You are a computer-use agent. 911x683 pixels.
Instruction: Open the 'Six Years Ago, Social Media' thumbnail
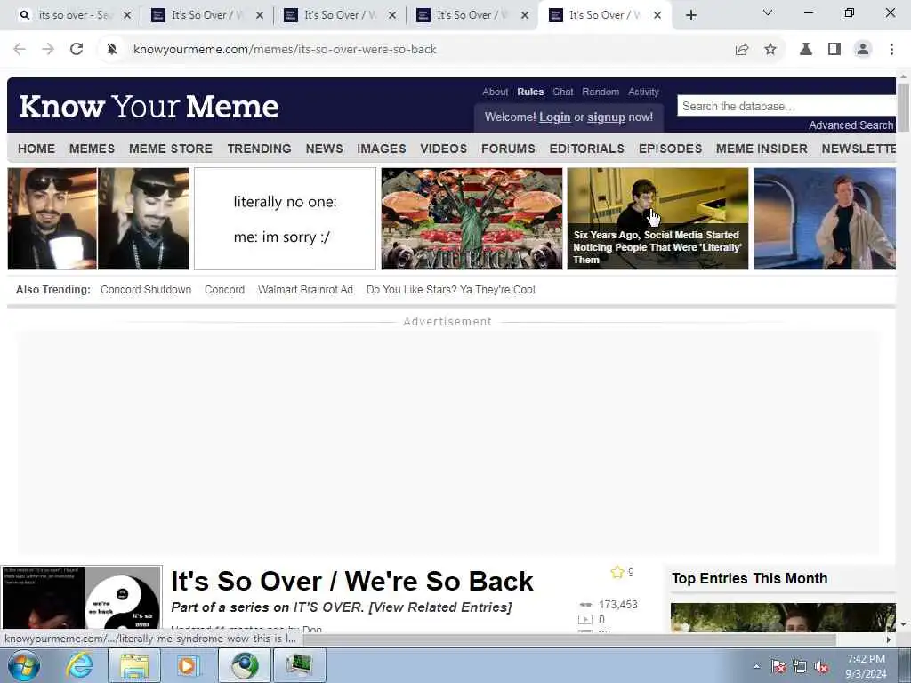(x=657, y=219)
